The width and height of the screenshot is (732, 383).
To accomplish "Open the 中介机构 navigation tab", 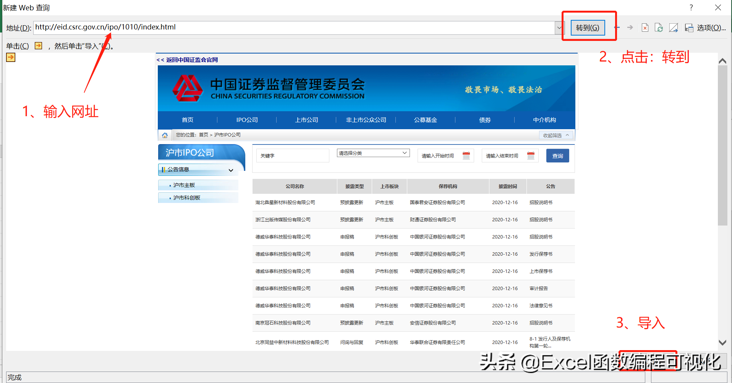I will (544, 120).
